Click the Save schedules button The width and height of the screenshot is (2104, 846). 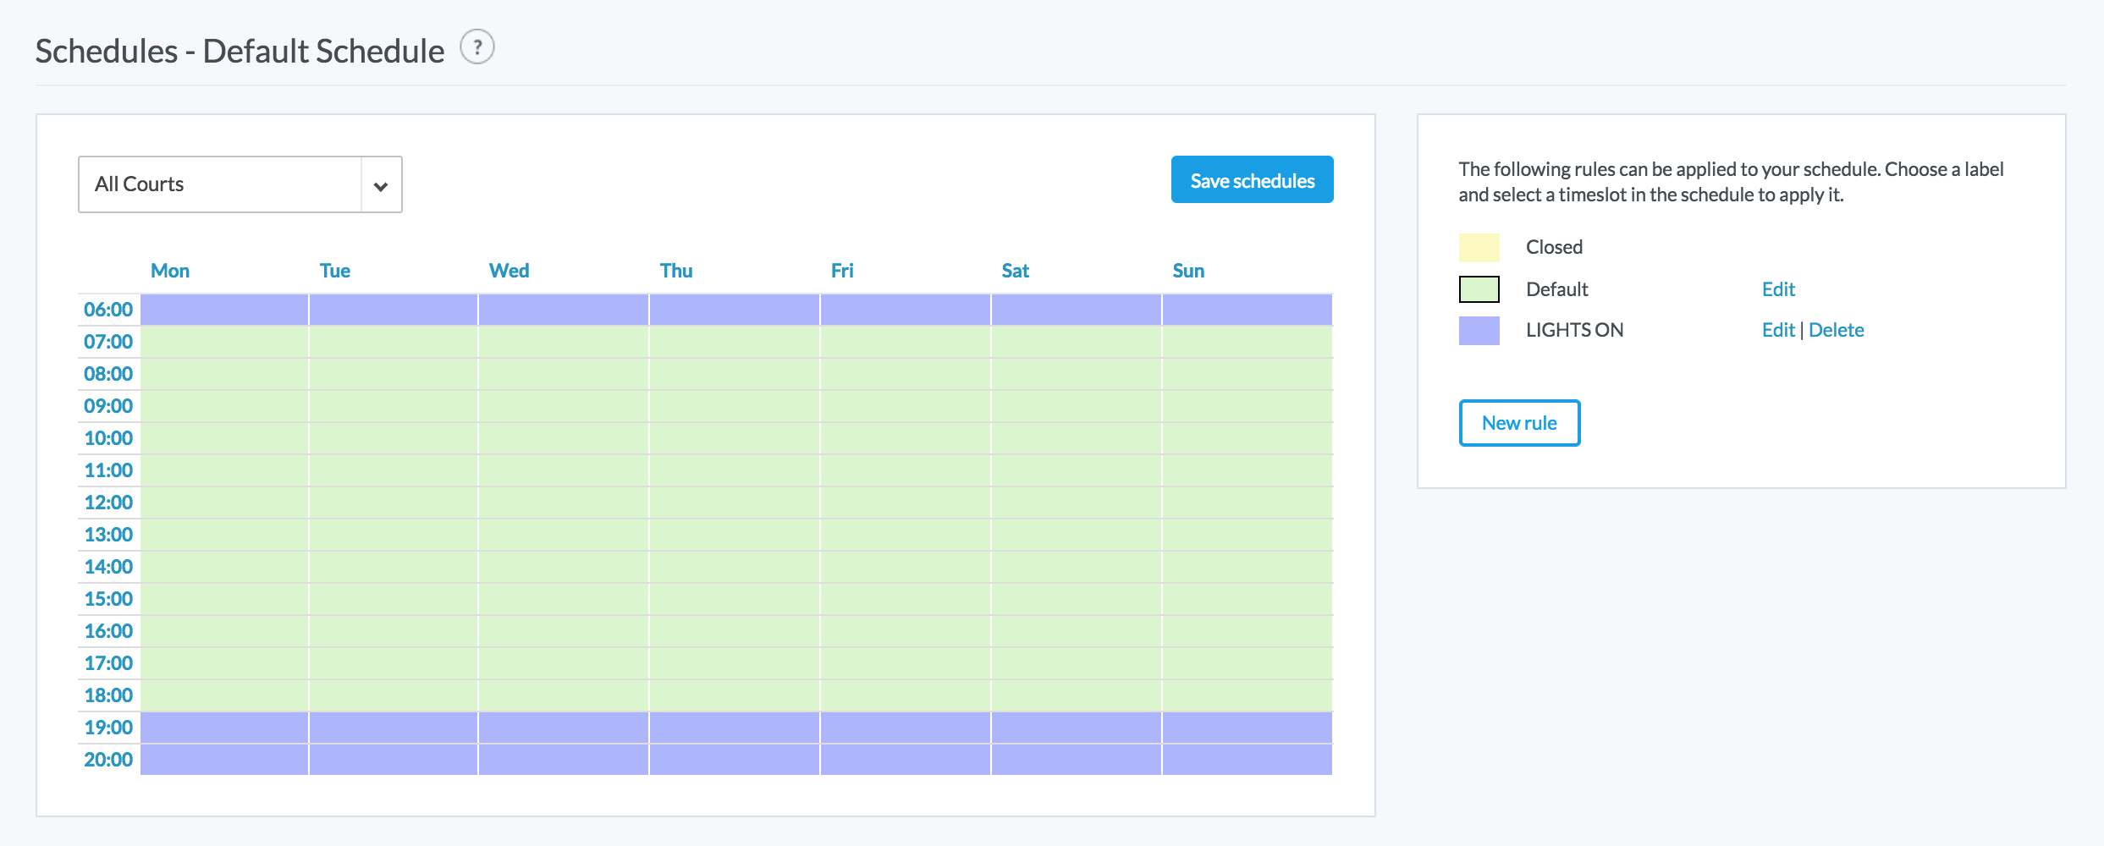pos(1252,180)
